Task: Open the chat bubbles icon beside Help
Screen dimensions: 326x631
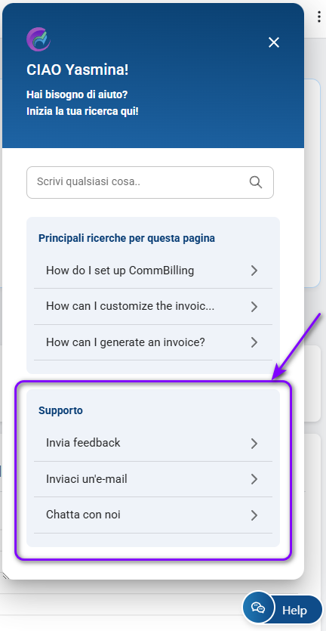Action: click(257, 608)
